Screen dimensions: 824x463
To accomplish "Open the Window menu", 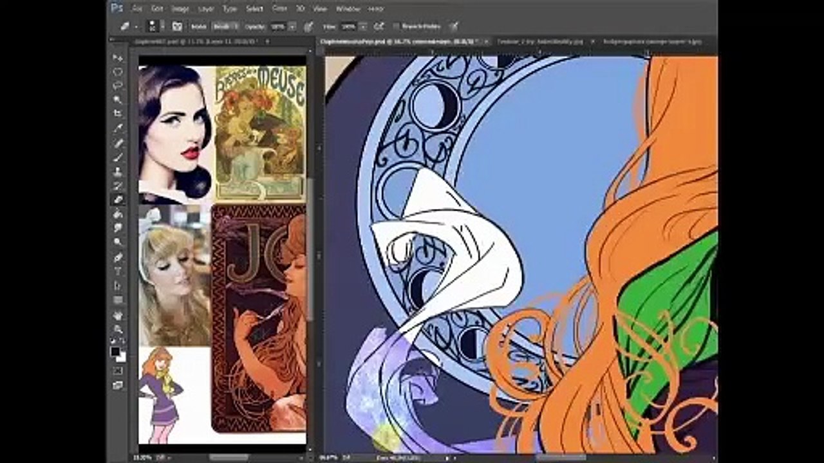I will point(348,9).
